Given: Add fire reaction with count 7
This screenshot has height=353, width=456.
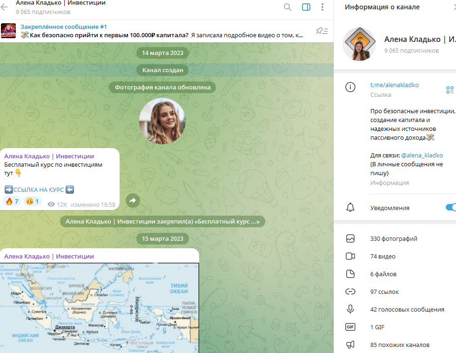Looking at the screenshot, I should click(12, 201).
